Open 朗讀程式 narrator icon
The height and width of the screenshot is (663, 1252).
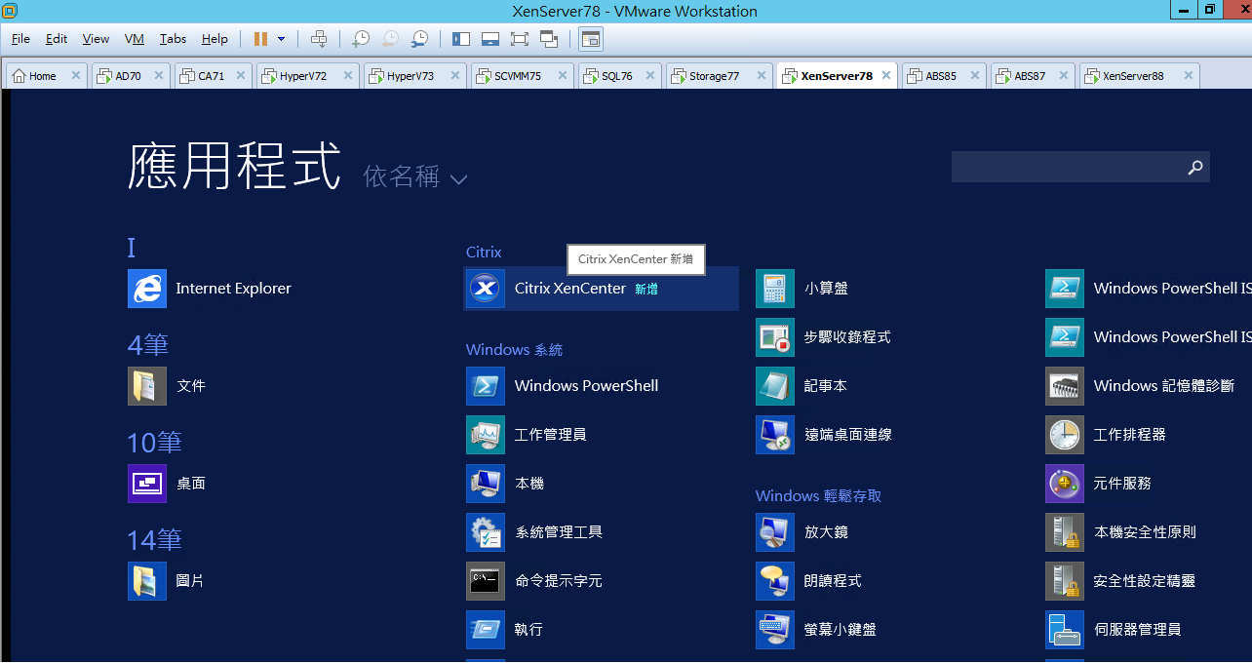pyautogui.click(x=775, y=581)
